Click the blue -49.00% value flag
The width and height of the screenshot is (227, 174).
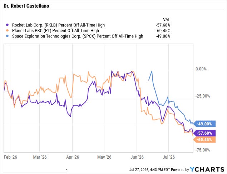204,124
